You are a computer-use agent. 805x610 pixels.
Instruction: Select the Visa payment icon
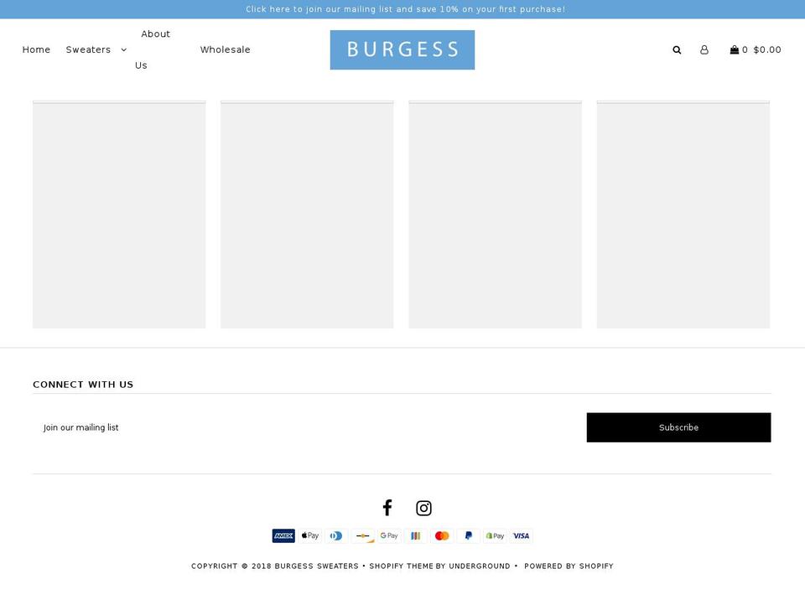click(521, 535)
